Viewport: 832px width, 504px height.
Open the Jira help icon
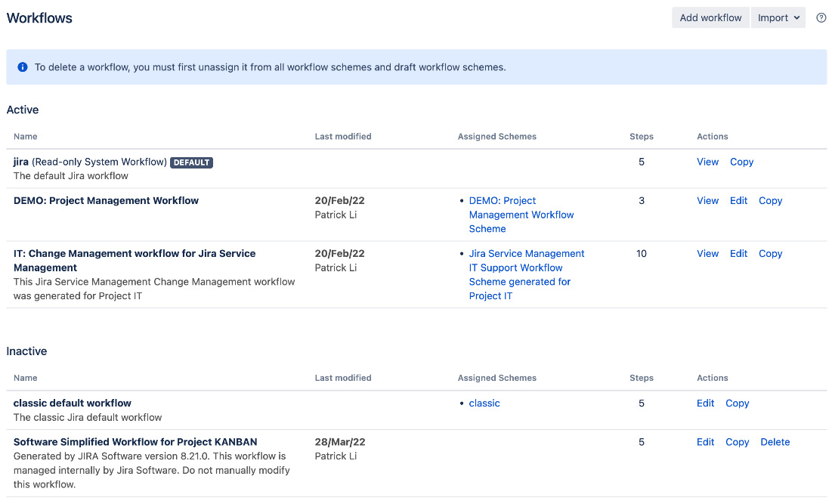point(821,17)
